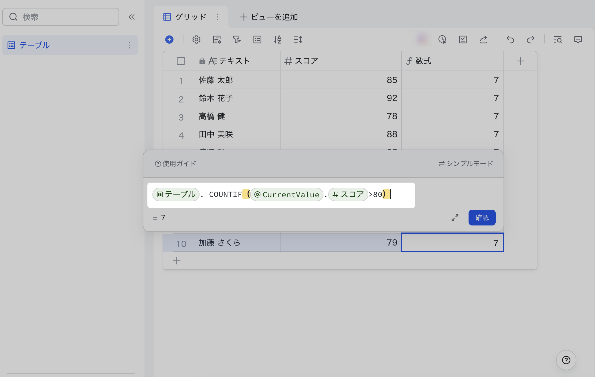Viewport: 595px width, 377px height.
Task: Collapse the sidebar with double chevron
Action: point(132,17)
